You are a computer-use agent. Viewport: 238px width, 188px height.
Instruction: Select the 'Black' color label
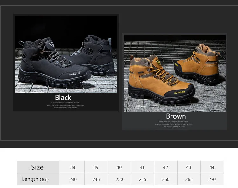point(63,98)
